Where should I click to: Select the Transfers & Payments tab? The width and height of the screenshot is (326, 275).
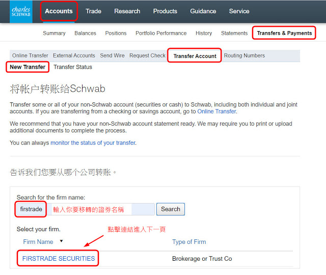coord(284,33)
